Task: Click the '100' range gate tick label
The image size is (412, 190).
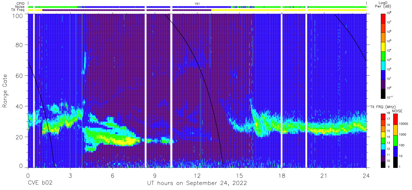Action: coord(18,16)
